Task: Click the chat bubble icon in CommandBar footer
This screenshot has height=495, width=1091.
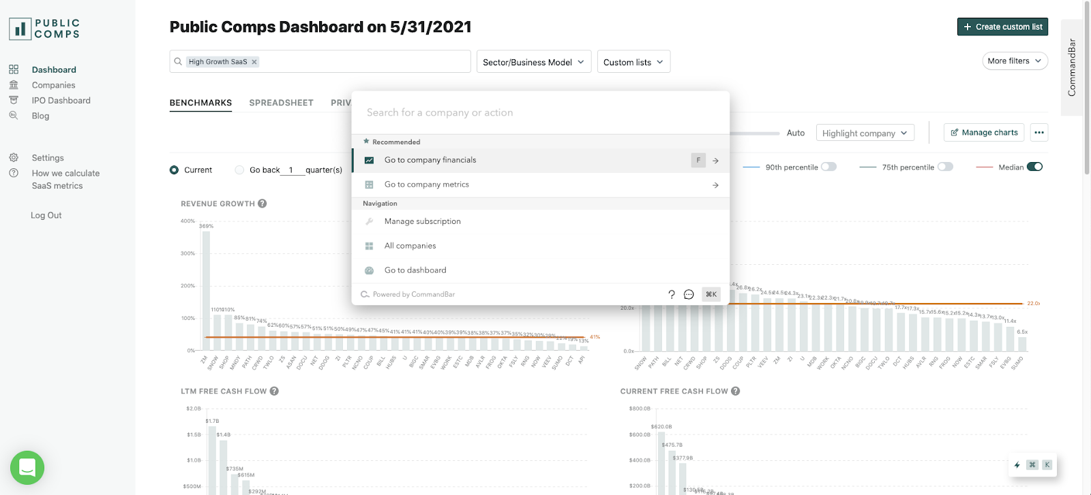Action: [x=689, y=294]
